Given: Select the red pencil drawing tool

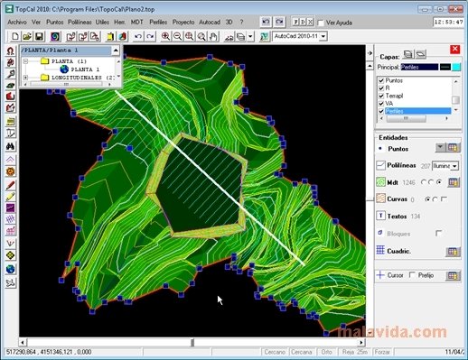Looking at the screenshot, I should [10, 185].
